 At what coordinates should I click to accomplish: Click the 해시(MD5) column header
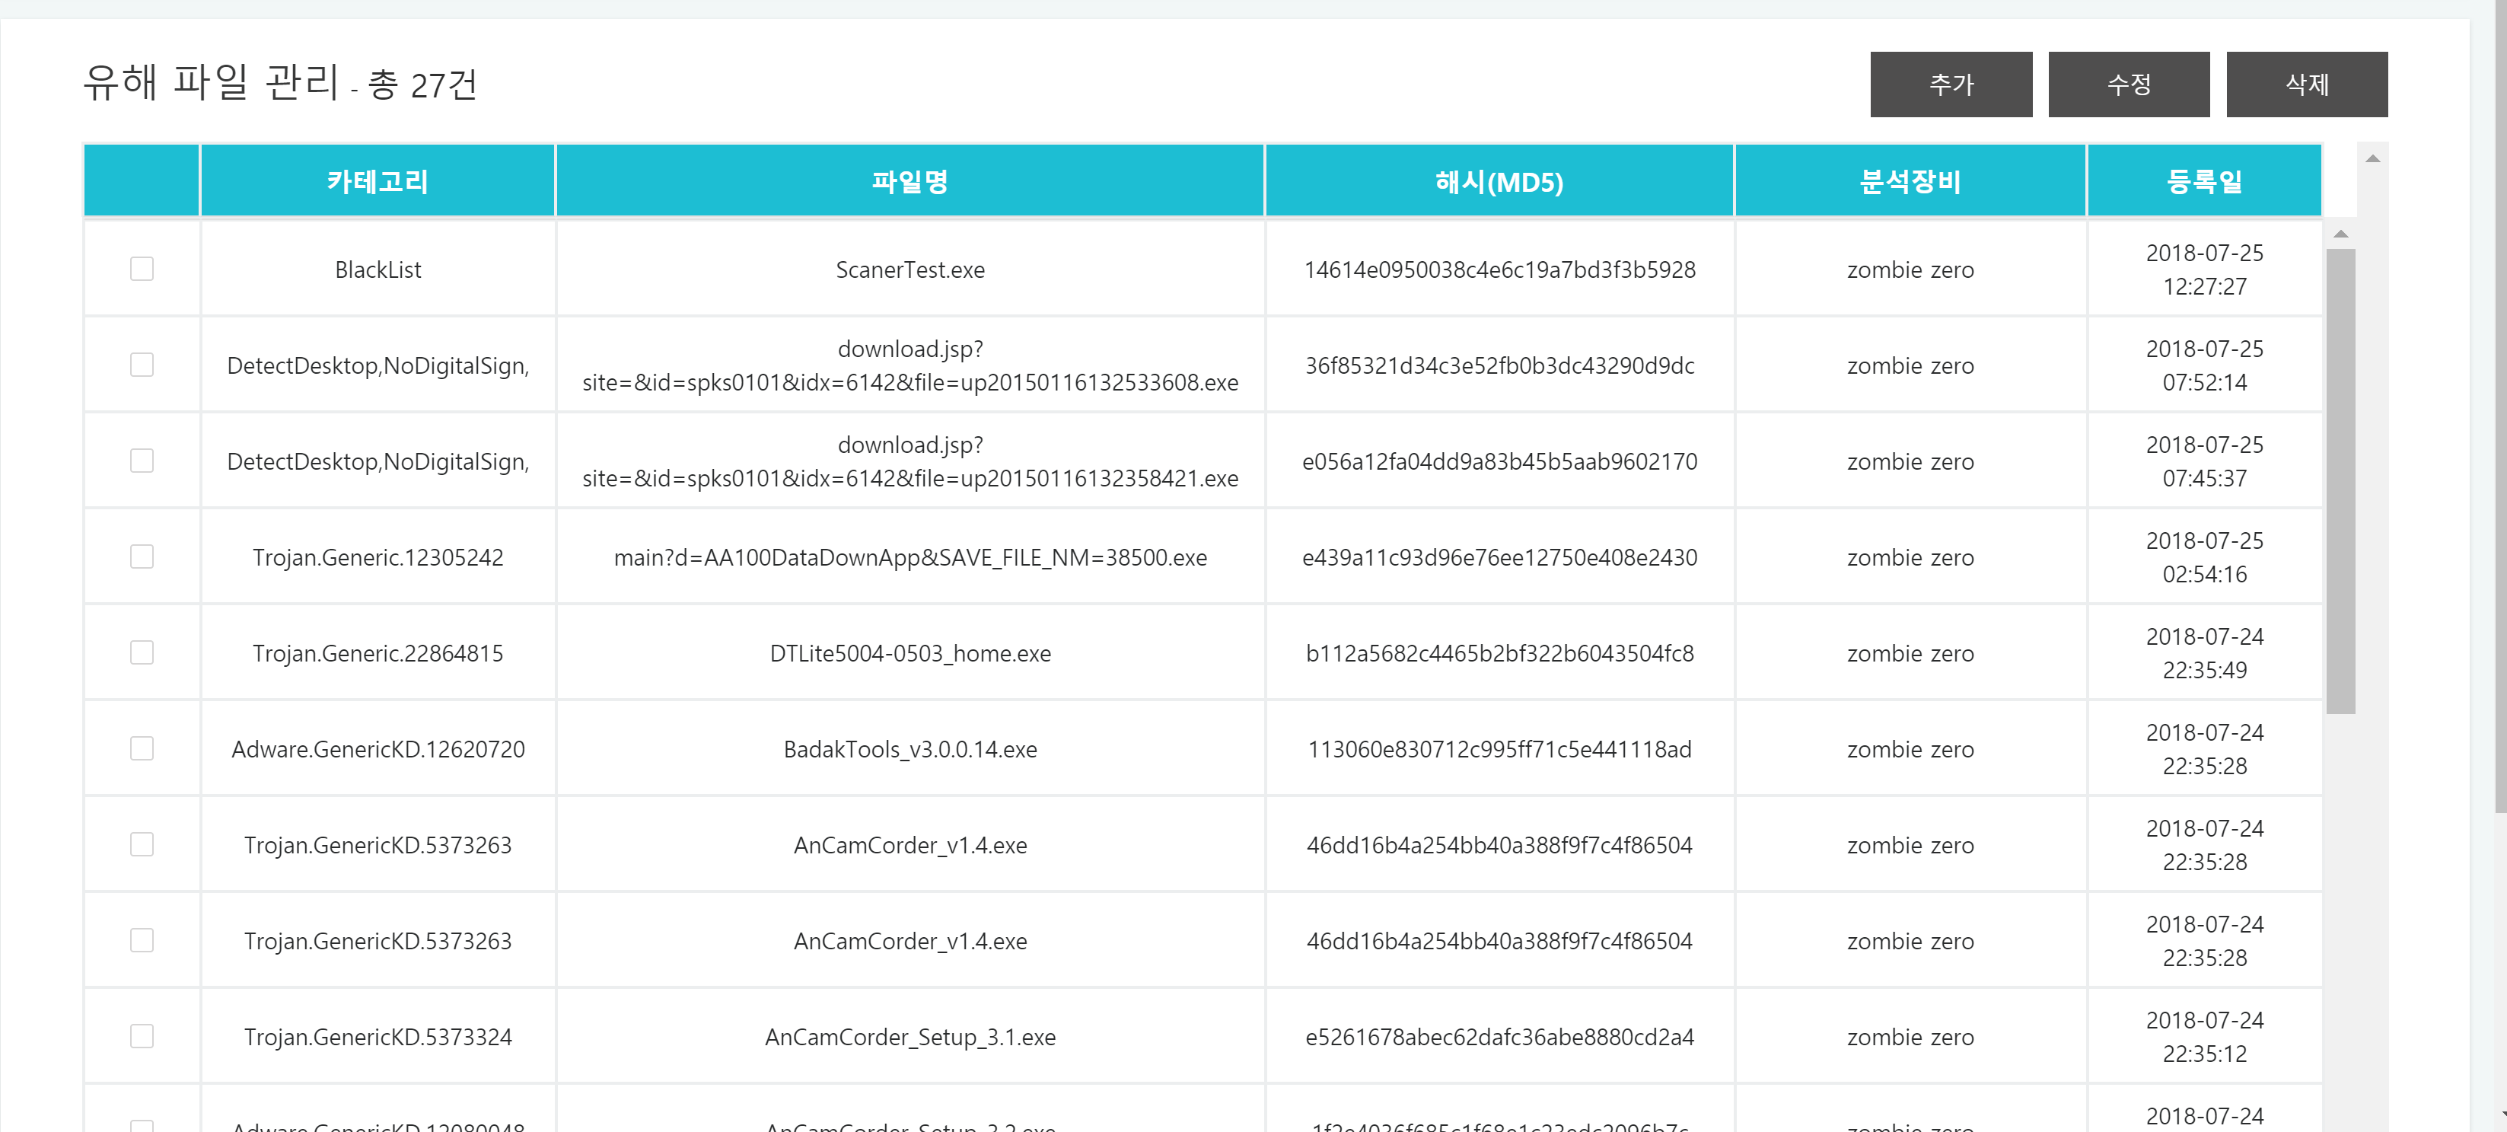(x=1499, y=181)
